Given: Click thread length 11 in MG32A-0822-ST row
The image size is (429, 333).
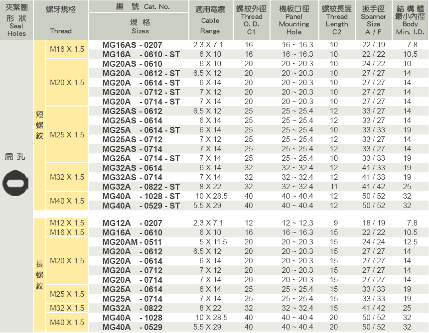Looking at the screenshot, I should point(334,187).
